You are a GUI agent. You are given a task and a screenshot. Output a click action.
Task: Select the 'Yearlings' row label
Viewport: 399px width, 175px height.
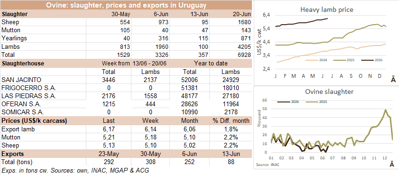(x=14, y=38)
